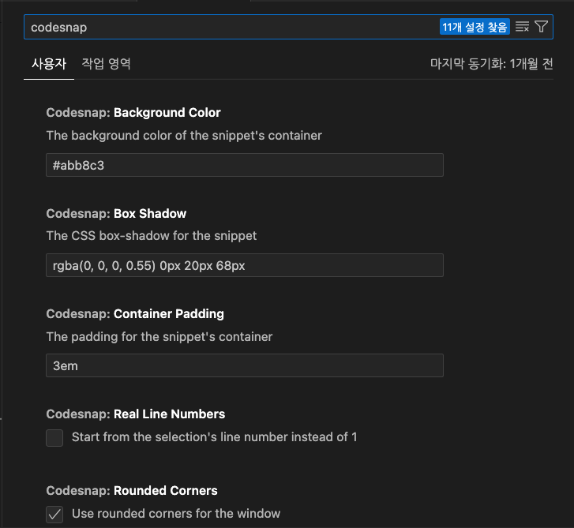Edit the Container Padding 3em field
The width and height of the screenshot is (574, 528).
pyautogui.click(x=245, y=365)
